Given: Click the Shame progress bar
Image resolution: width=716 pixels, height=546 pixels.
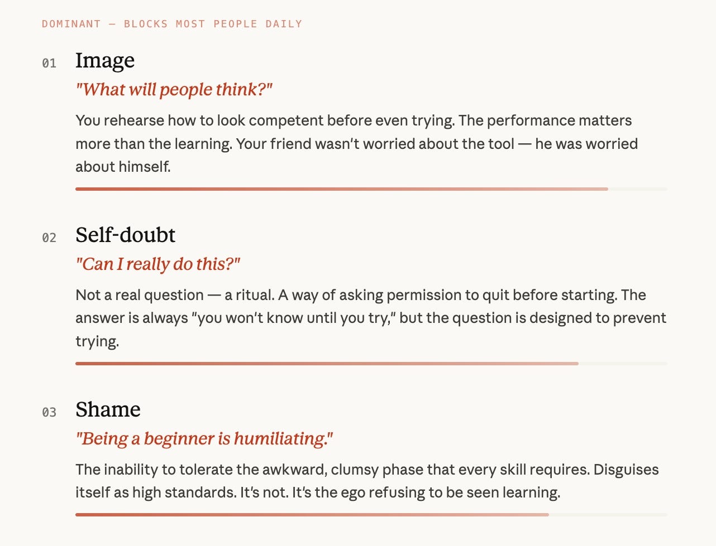Looking at the screenshot, I should tap(371, 515).
